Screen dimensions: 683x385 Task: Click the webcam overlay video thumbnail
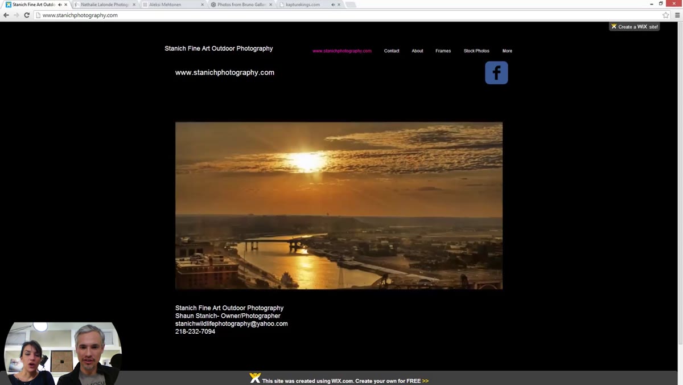point(63,354)
